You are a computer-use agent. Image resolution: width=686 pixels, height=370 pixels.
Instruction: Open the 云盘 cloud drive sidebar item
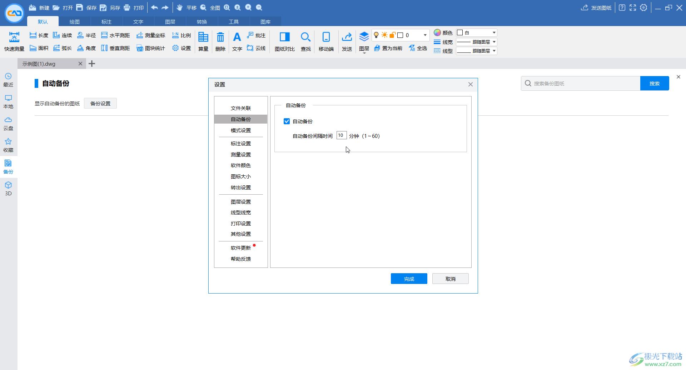8,123
